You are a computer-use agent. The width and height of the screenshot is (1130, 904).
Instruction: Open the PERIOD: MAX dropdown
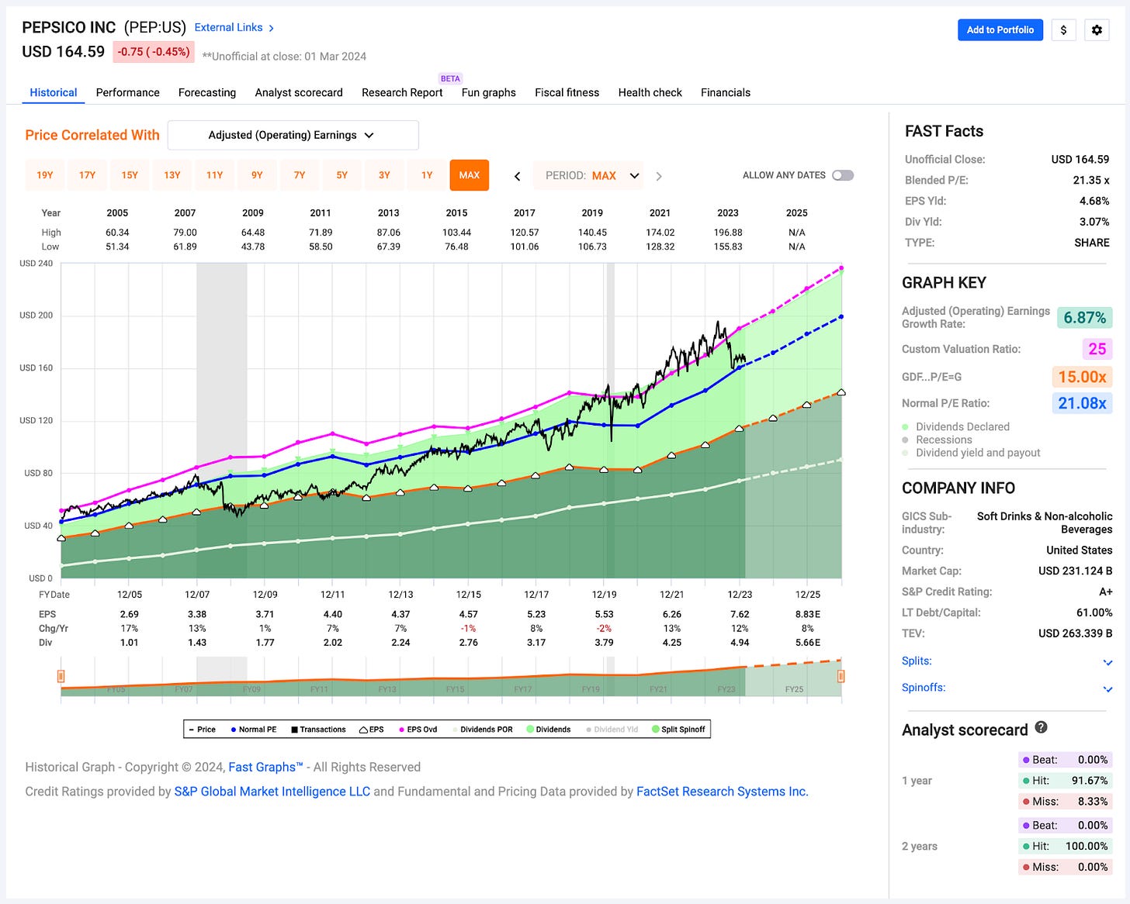tap(589, 176)
